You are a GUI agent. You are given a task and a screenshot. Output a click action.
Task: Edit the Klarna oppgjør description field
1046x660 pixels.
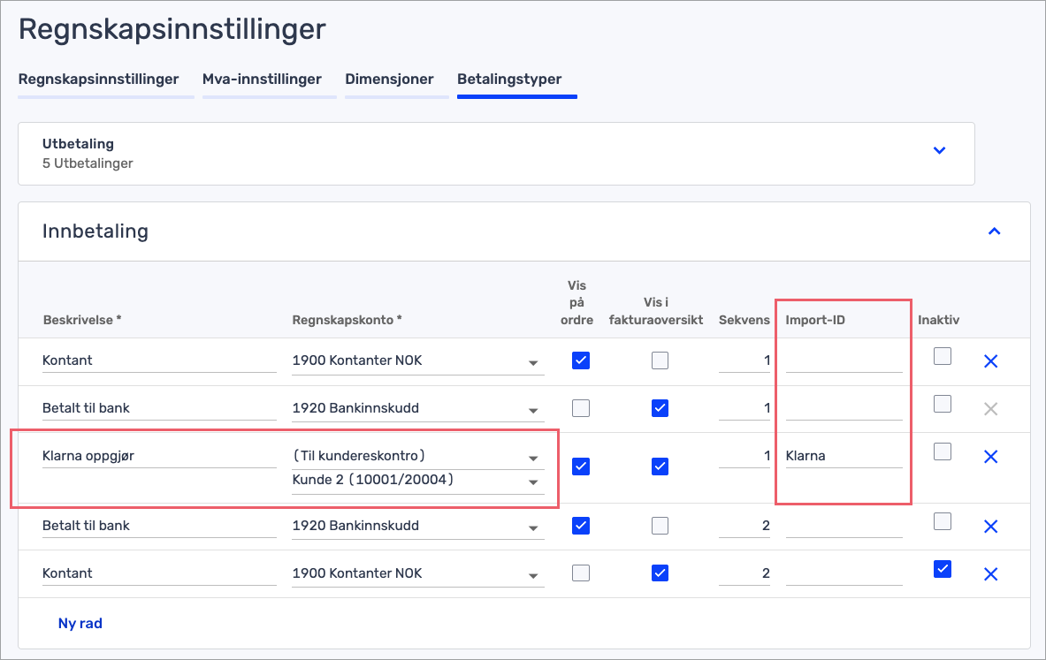pyautogui.click(x=159, y=457)
